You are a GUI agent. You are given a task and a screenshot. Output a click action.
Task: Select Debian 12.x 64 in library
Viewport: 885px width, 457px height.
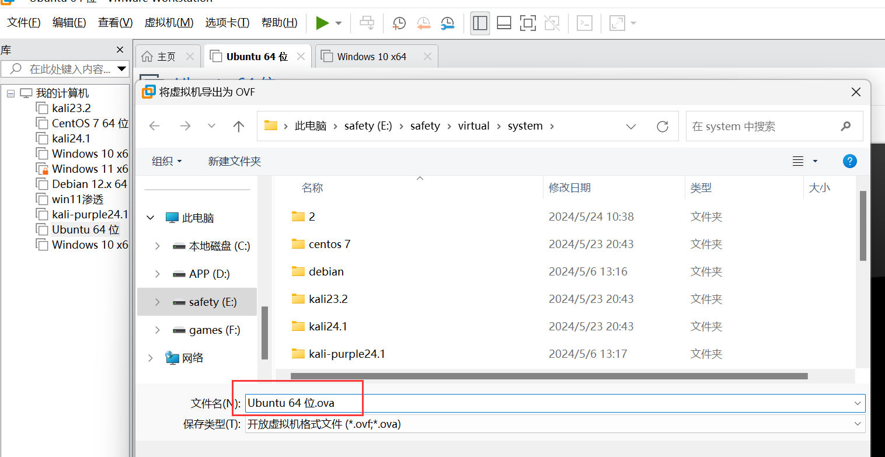(82, 184)
